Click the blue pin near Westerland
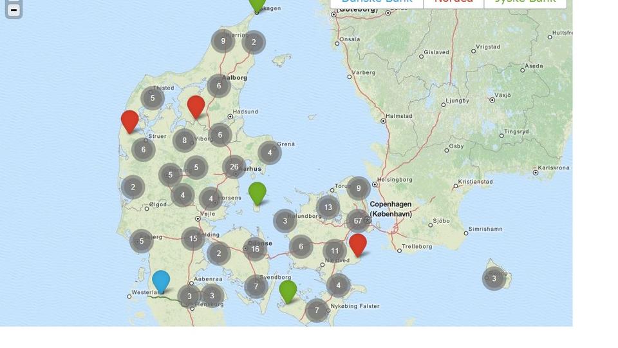 tap(160, 281)
